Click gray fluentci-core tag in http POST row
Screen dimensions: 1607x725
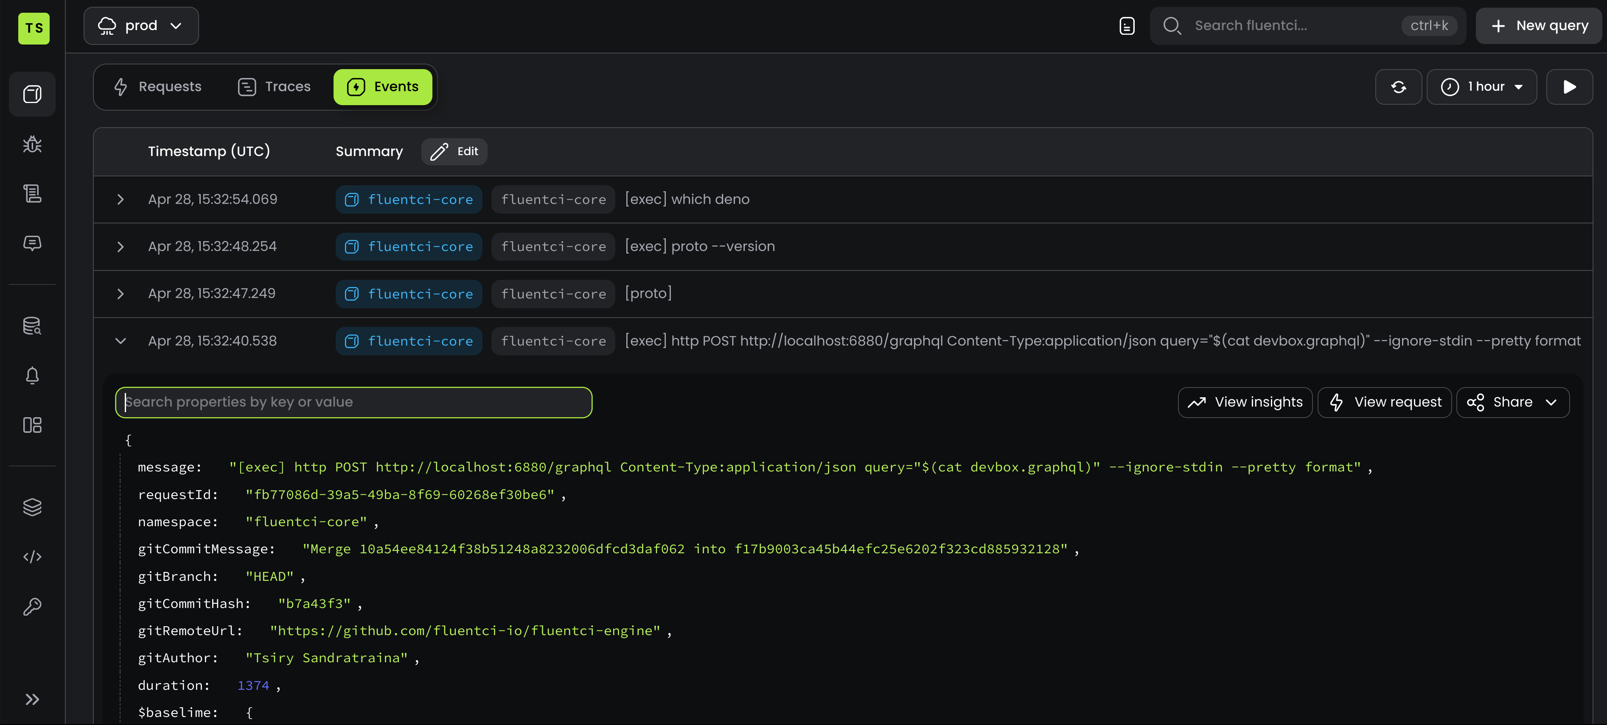pyautogui.click(x=553, y=341)
